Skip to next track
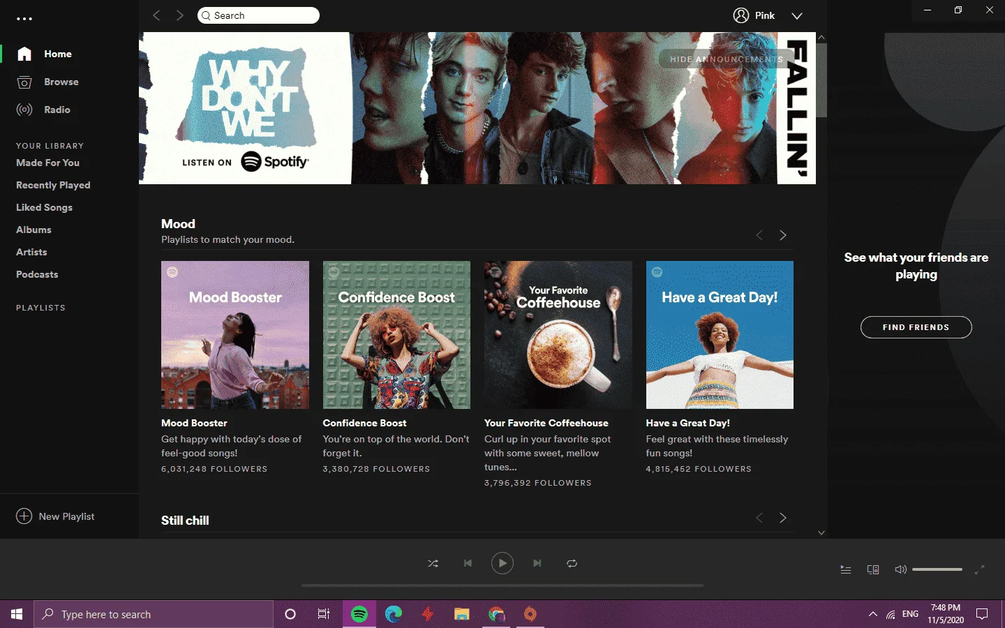This screenshot has height=628, width=1005. [x=537, y=563]
